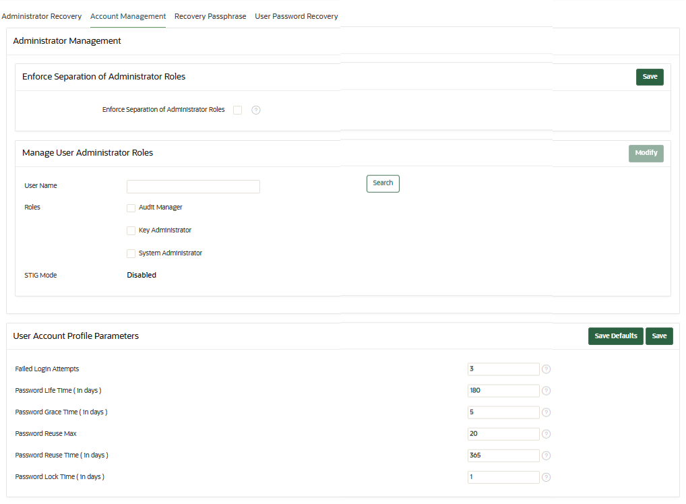
Task: Open help for Enforce Separation of Administrator Roles
Action: pyautogui.click(x=255, y=109)
